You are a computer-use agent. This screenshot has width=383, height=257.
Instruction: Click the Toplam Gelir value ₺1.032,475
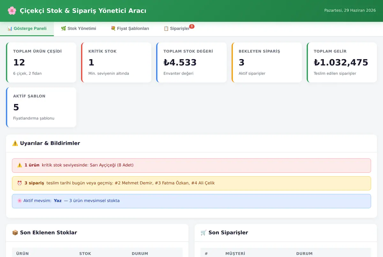(x=341, y=62)
